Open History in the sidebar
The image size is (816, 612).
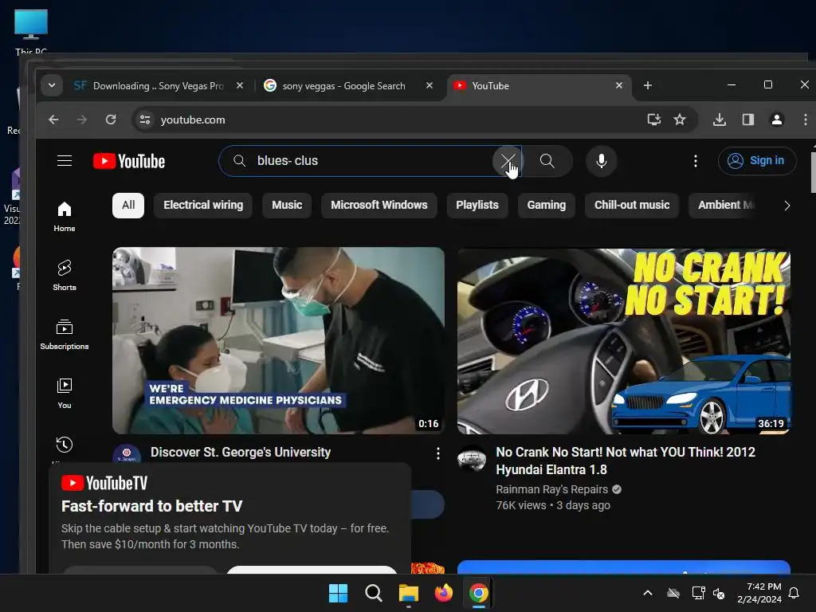pos(65,448)
